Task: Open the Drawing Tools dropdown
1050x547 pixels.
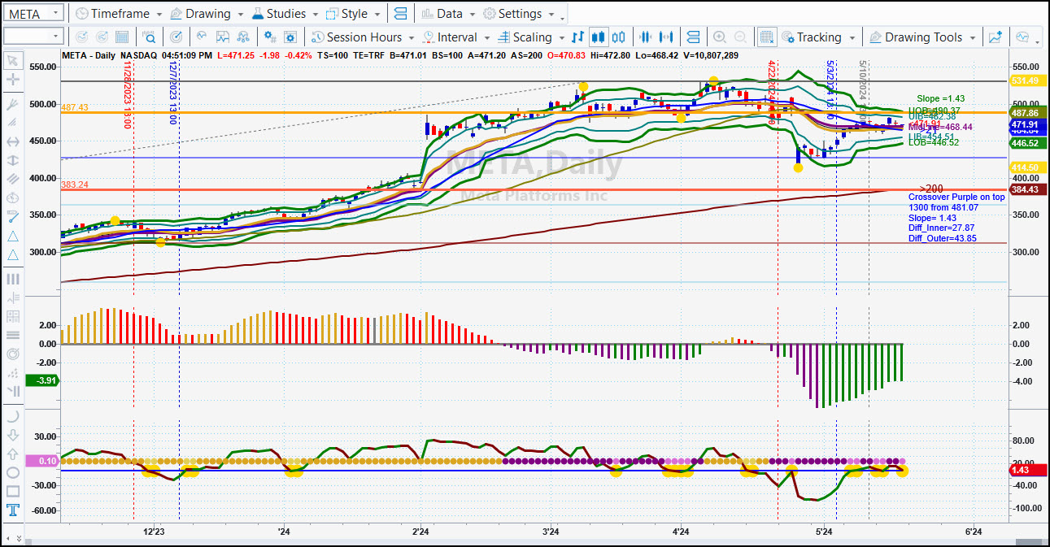Action: click(x=922, y=37)
